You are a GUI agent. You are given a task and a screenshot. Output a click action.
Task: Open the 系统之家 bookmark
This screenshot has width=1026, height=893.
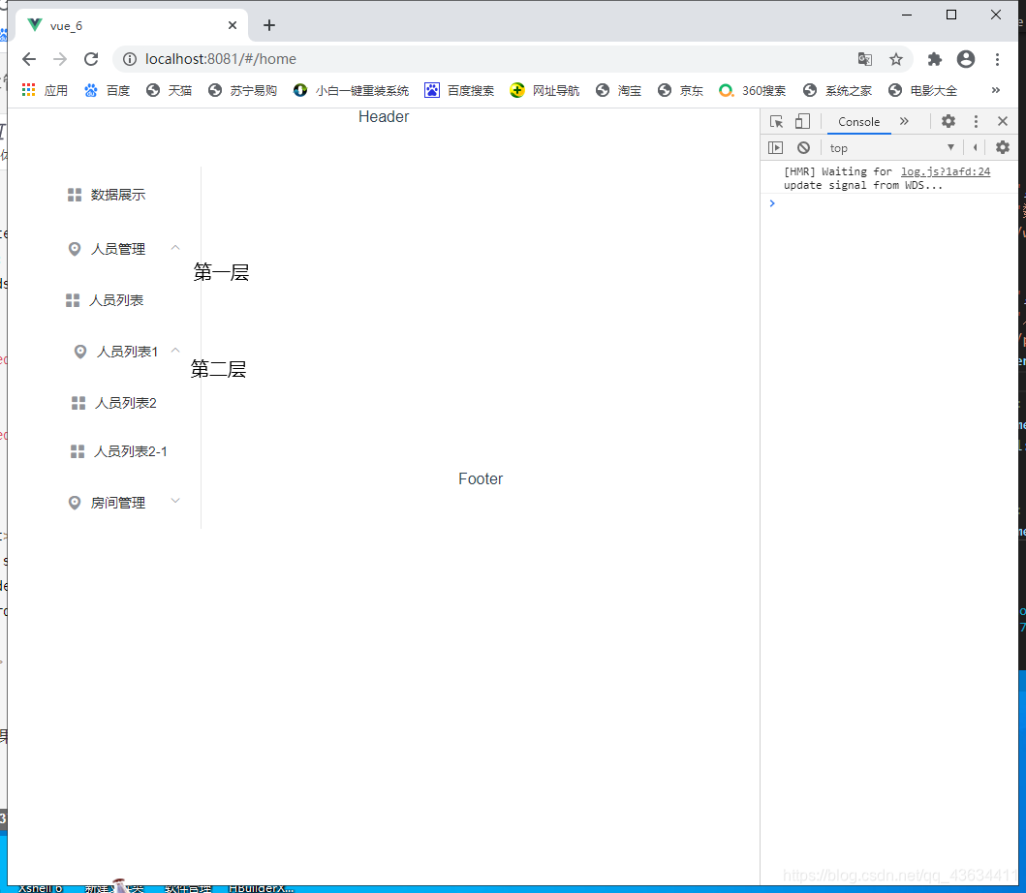(x=838, y=90)
